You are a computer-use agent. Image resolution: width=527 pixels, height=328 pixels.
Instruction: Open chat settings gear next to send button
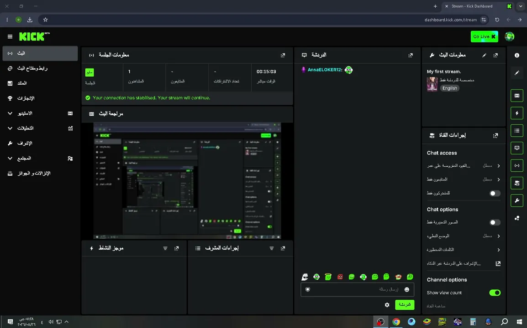coord(387,305)
